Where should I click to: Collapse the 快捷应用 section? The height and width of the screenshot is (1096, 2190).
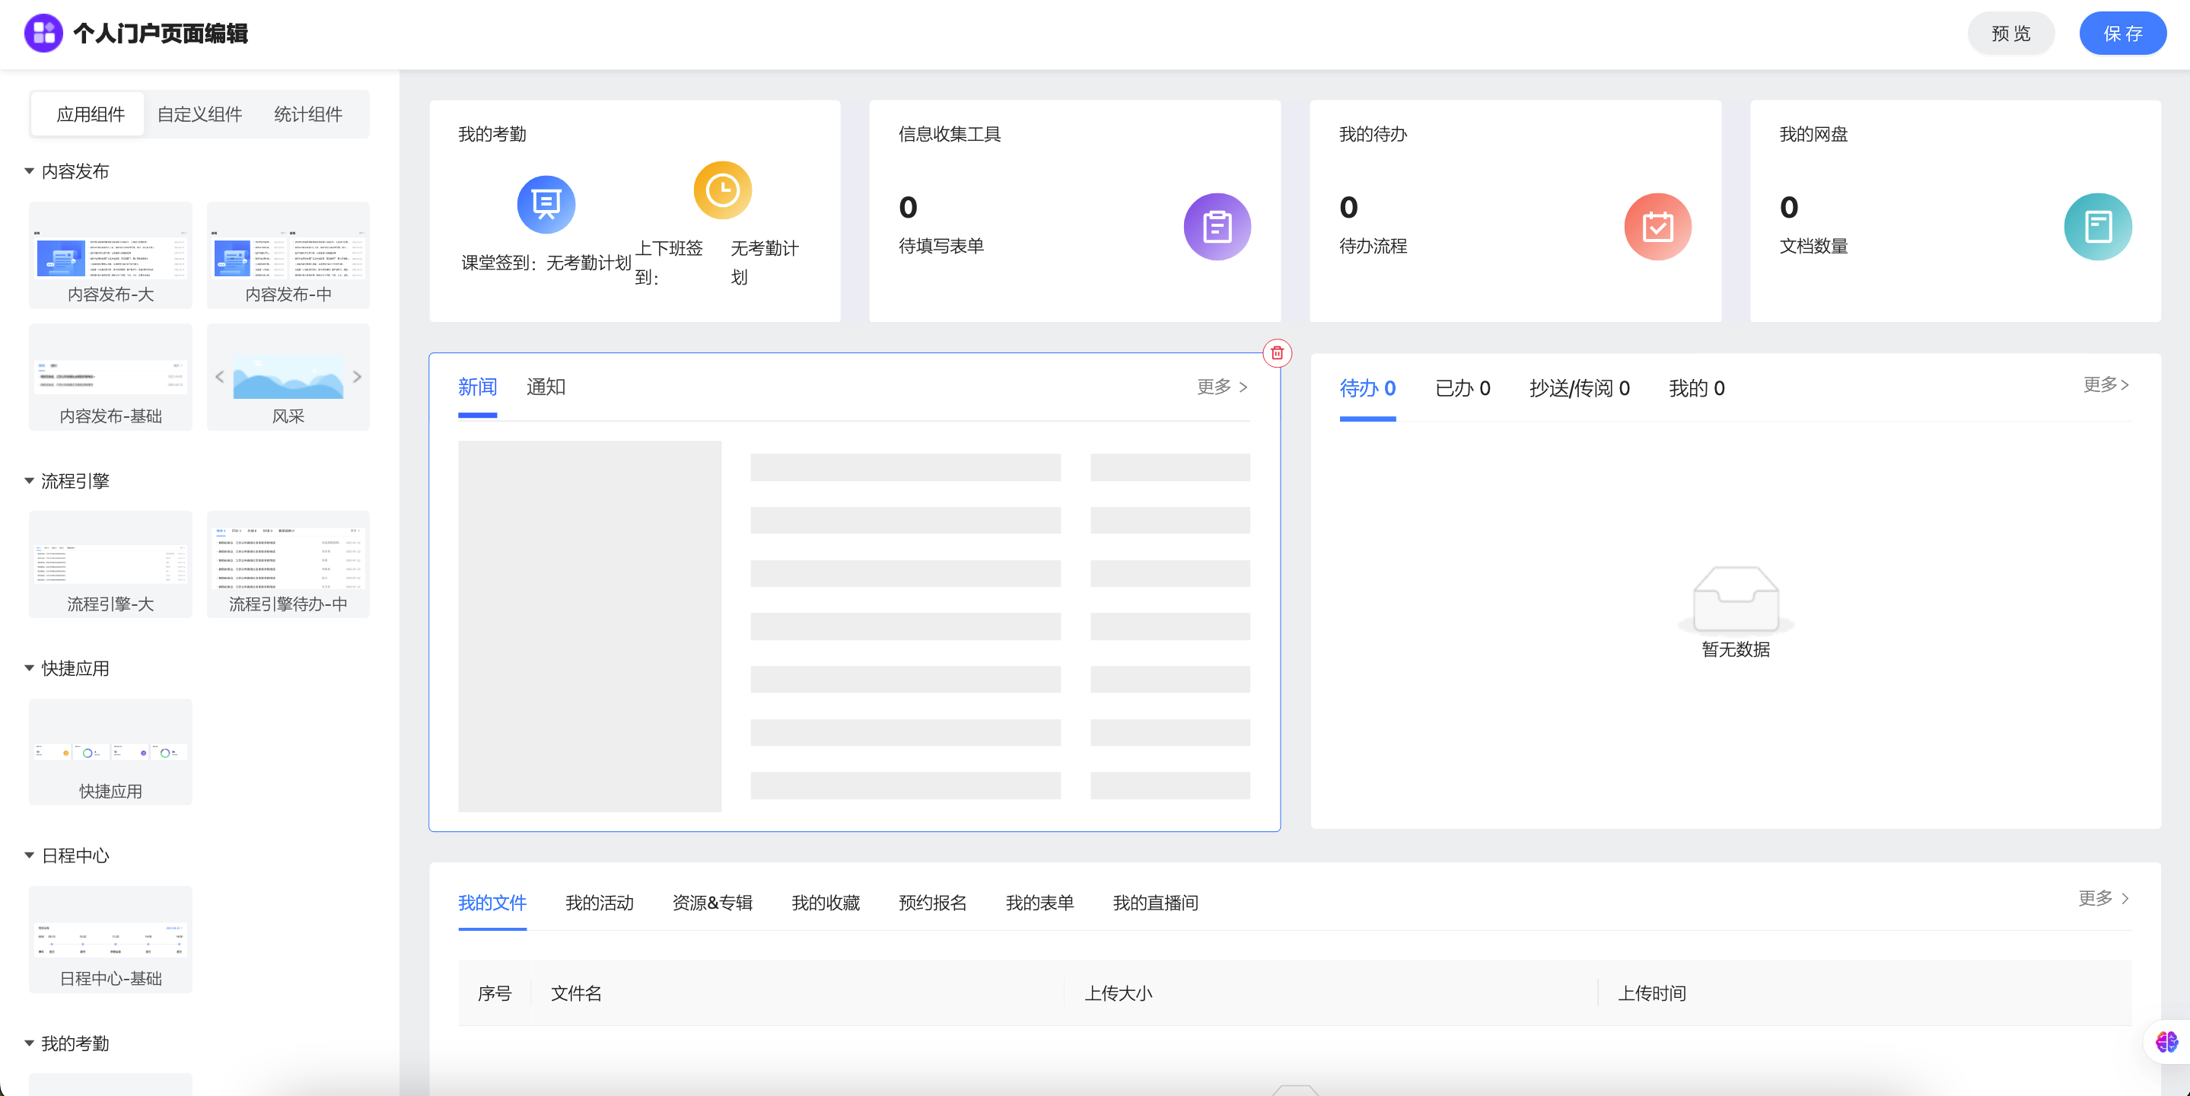pos(29,668)
